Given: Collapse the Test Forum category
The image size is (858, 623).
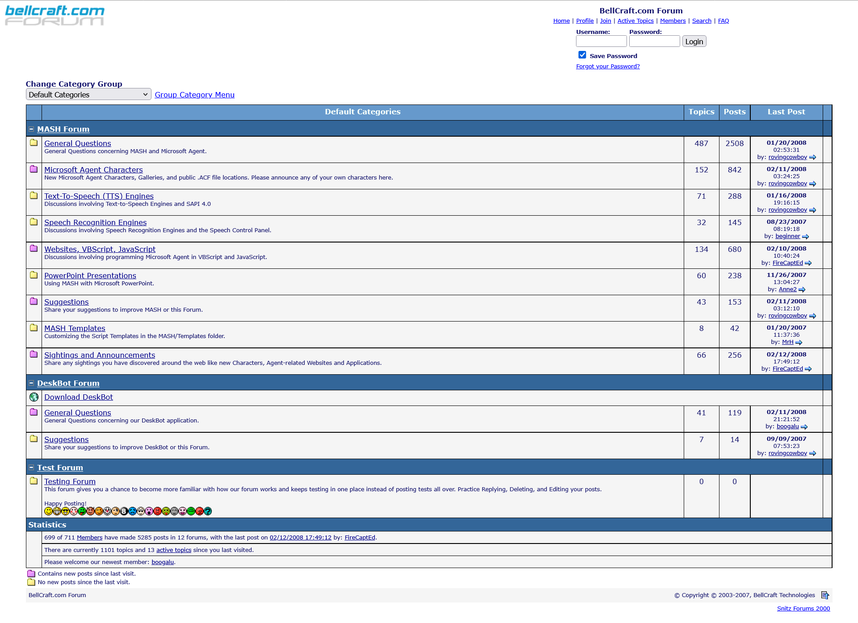Looking at the screenshot, I should (x=31, y=468).
